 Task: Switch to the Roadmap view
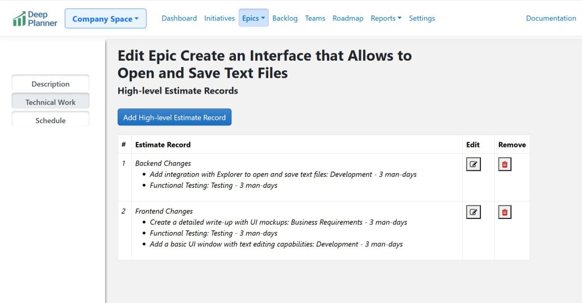coord(348,18)
